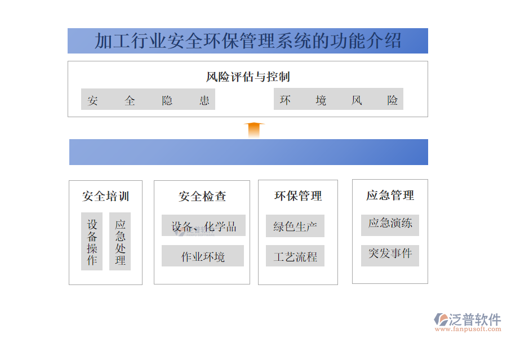The height and width of the screenshot is (338, 507).
Task: Click the 环境风险 box
Action: [x=339, y=100]
